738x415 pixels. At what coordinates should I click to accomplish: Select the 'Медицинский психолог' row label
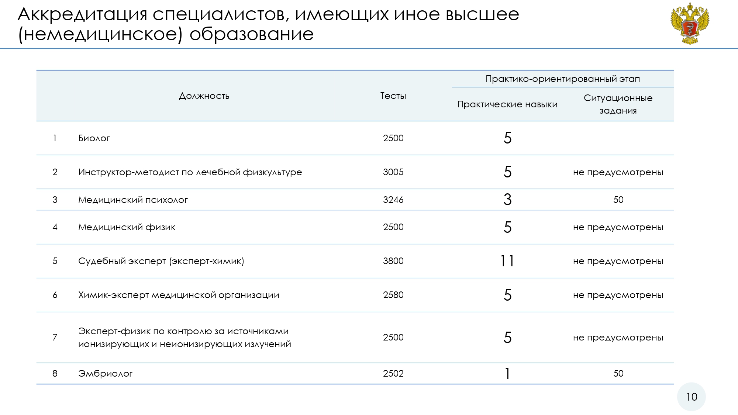tap(133, 200)
